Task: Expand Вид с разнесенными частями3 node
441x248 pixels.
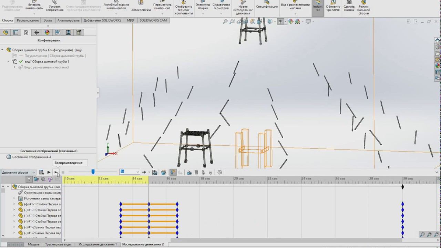Action: click(14, 67)
